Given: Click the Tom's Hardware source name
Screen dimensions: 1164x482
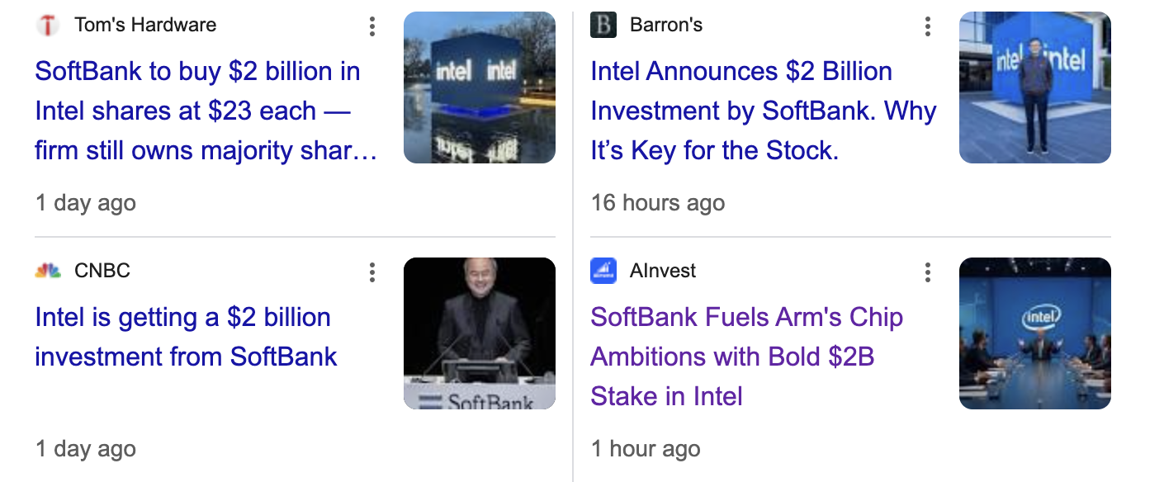Looking at the screenshot, I should (145, 25).
